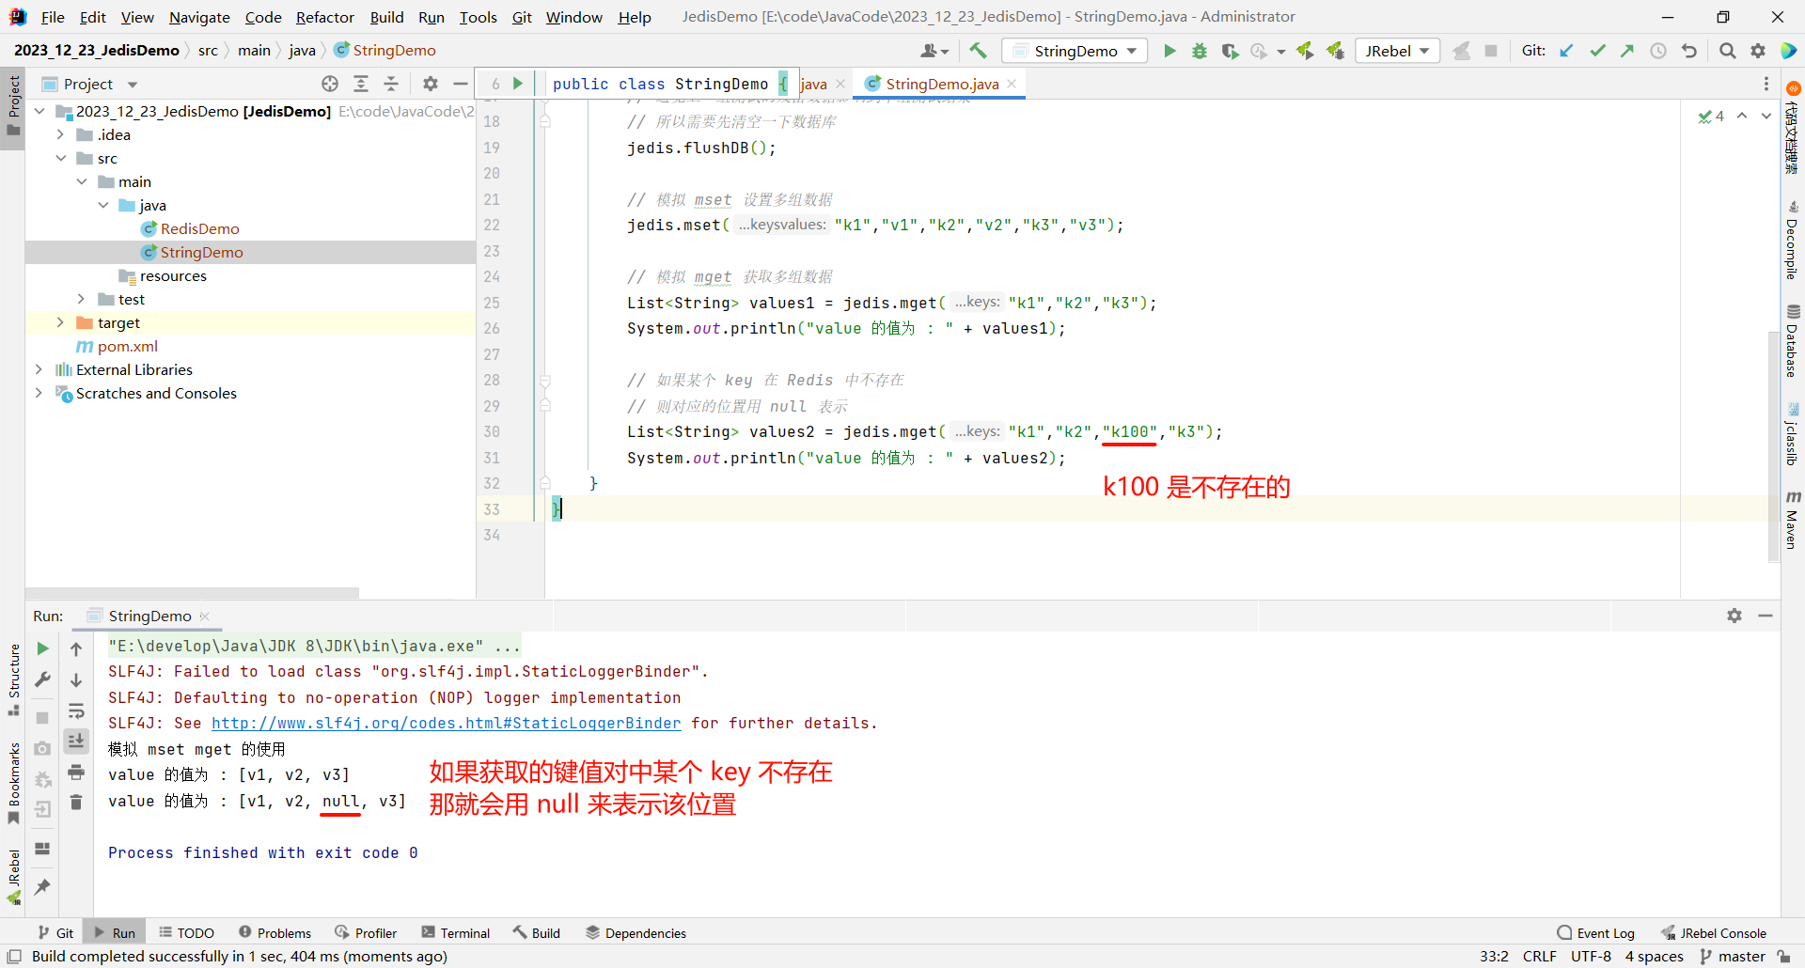Viewport: 1805px width, 968px height.
Task: Open the slf4j StaticLoggerBinder link
Action: 446,723
